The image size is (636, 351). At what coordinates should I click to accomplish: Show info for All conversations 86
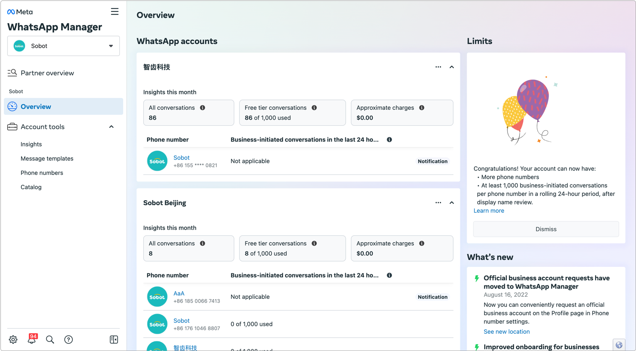pos(202,108)
